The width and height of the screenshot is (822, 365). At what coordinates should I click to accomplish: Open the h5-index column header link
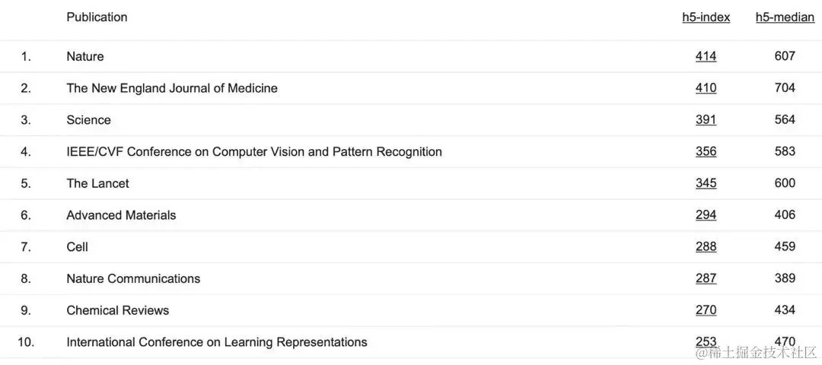coord(706,17)
